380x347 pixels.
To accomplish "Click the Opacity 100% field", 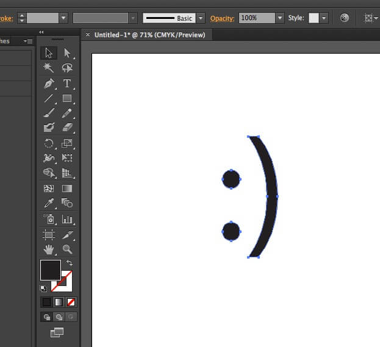I will click(x=257, y=18).
